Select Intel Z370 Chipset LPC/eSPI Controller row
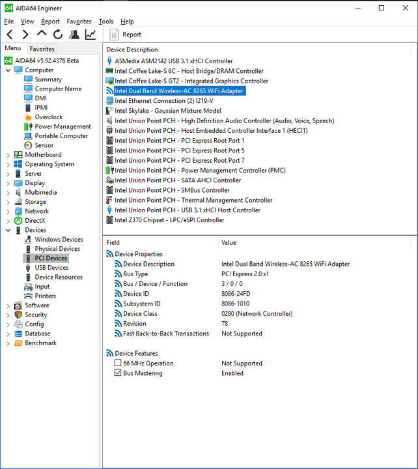The image size is (418, 469). (x=169, y=220)
